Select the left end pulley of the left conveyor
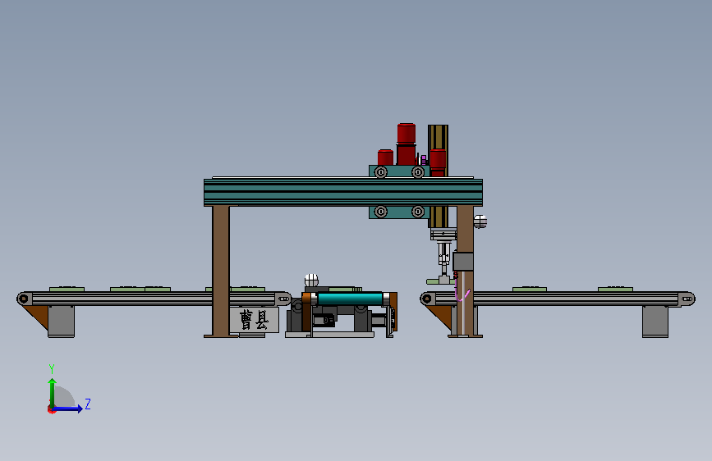Image resolution: width=712 pixels, height=461 pixels. 24,299
